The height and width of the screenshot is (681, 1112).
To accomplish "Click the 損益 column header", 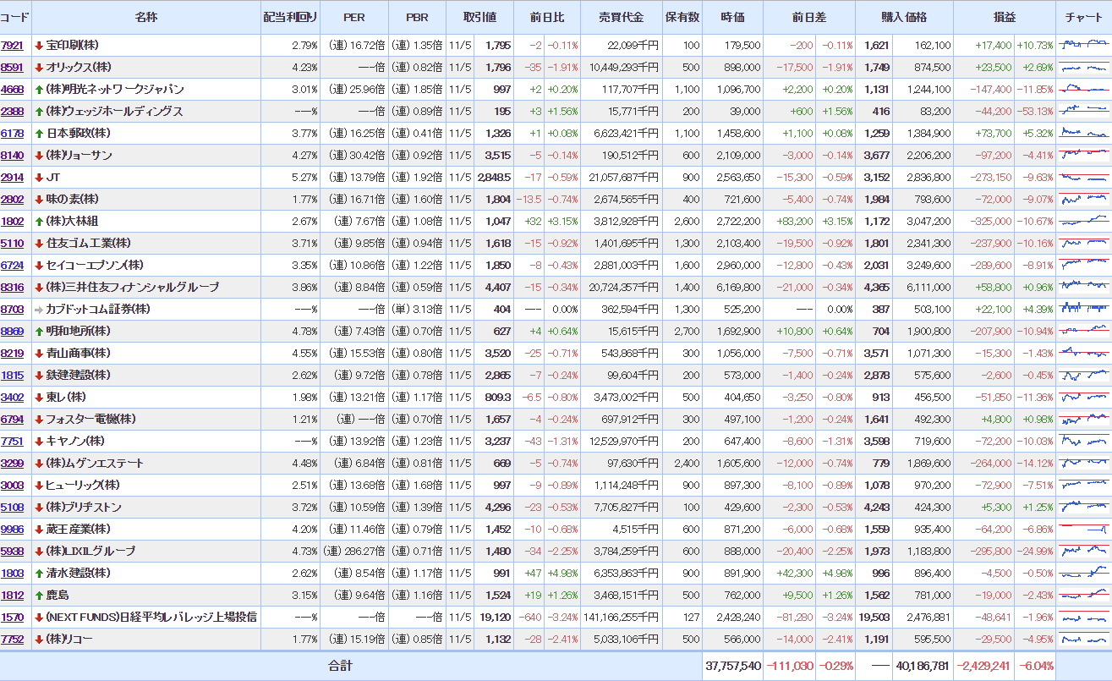I will point(1005,18).
